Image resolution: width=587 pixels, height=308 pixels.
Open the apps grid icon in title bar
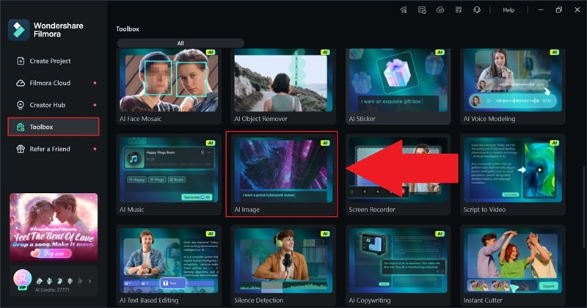pyautogui.click(x=459, y=10)
